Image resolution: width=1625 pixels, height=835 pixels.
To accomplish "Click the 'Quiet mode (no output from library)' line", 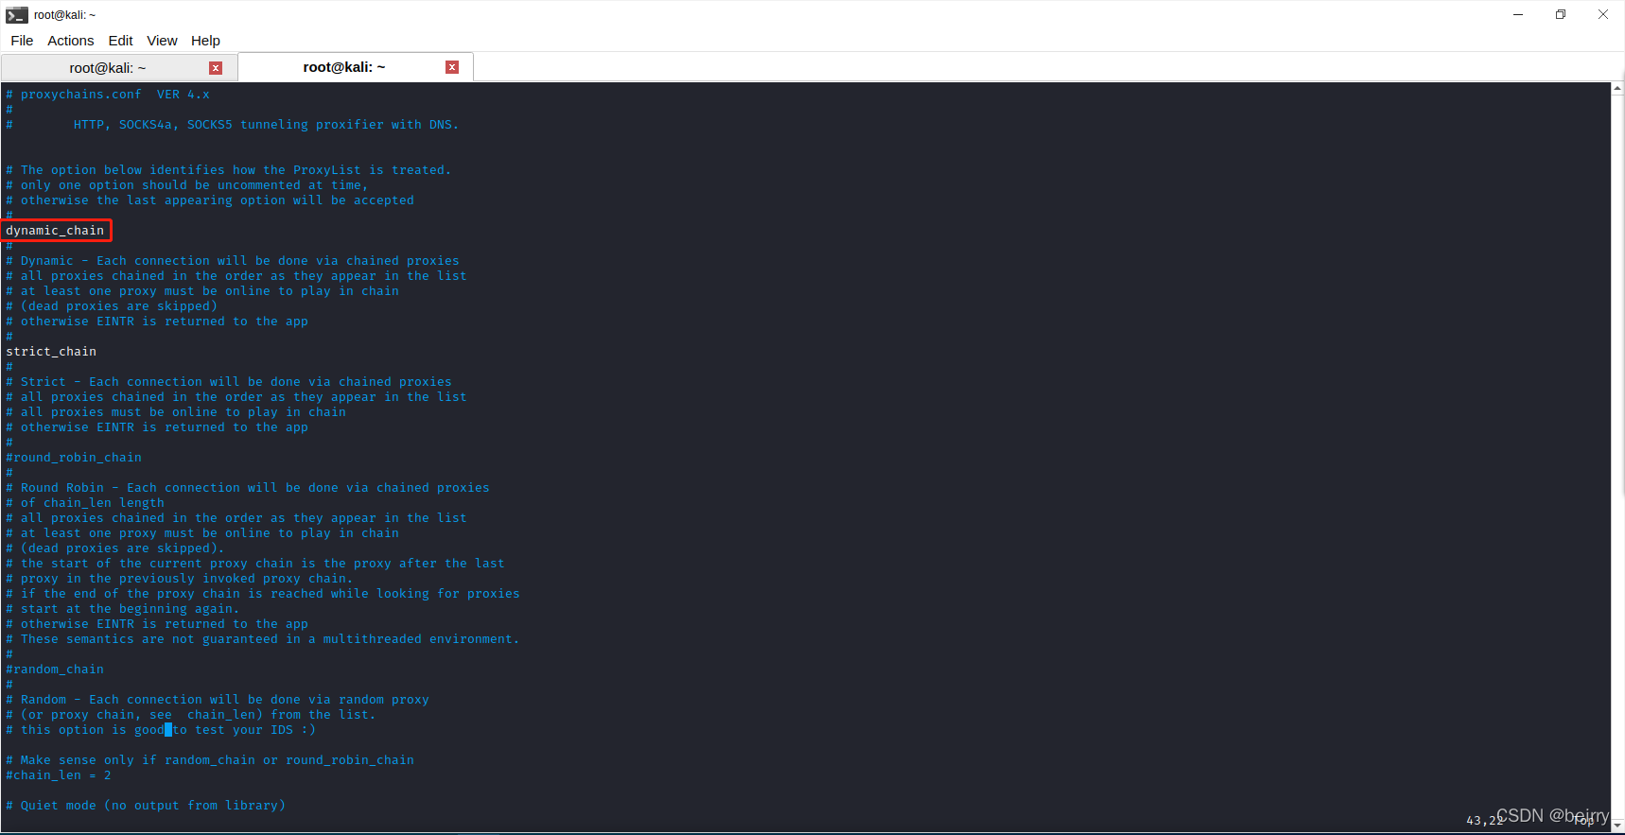I will click(x=146, y=806).
